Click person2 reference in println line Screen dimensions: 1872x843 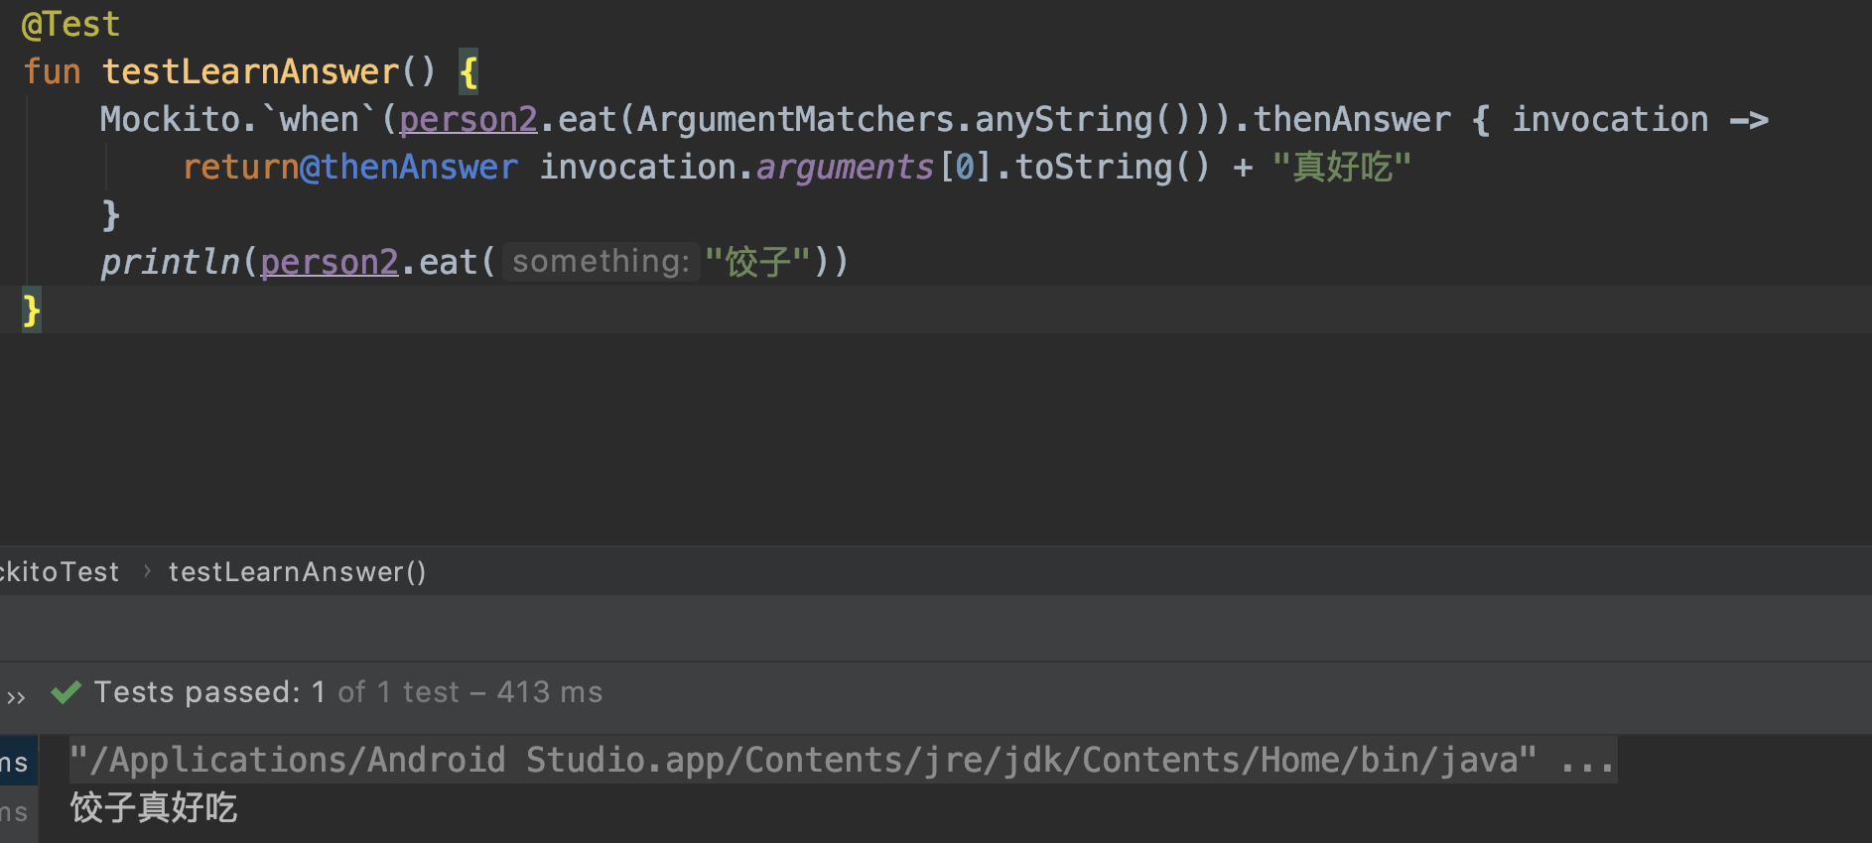tap(329, 262)
